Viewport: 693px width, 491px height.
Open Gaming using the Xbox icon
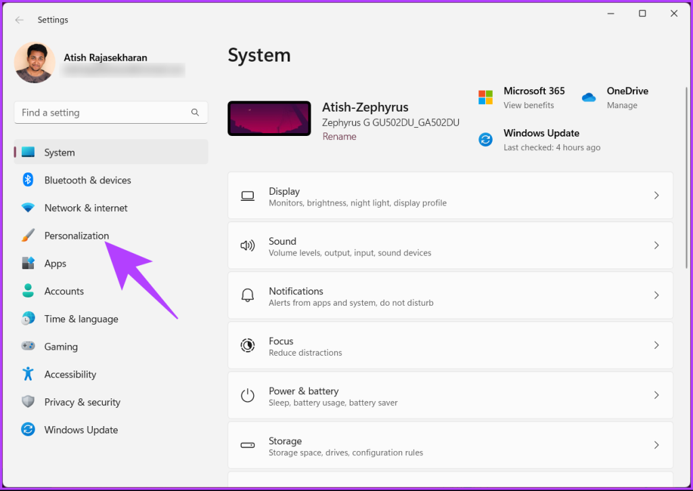pyautogui.click(x=27, y=346)
